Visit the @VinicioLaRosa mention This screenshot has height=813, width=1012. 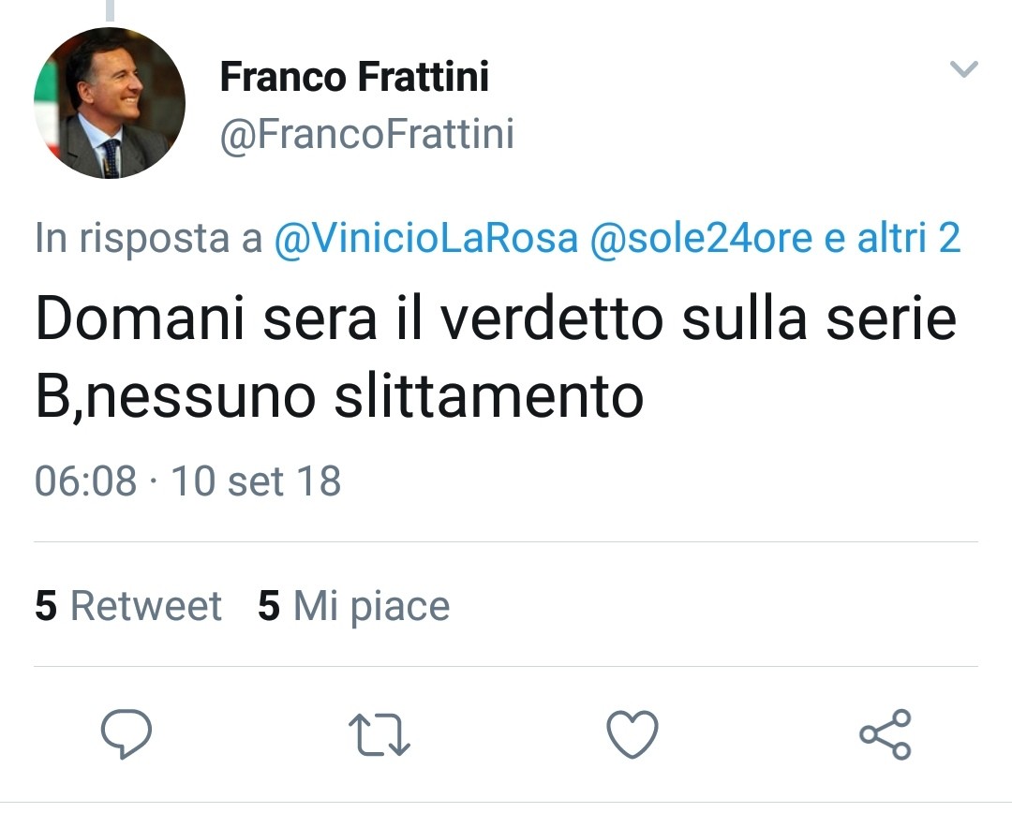click(425, 239)
